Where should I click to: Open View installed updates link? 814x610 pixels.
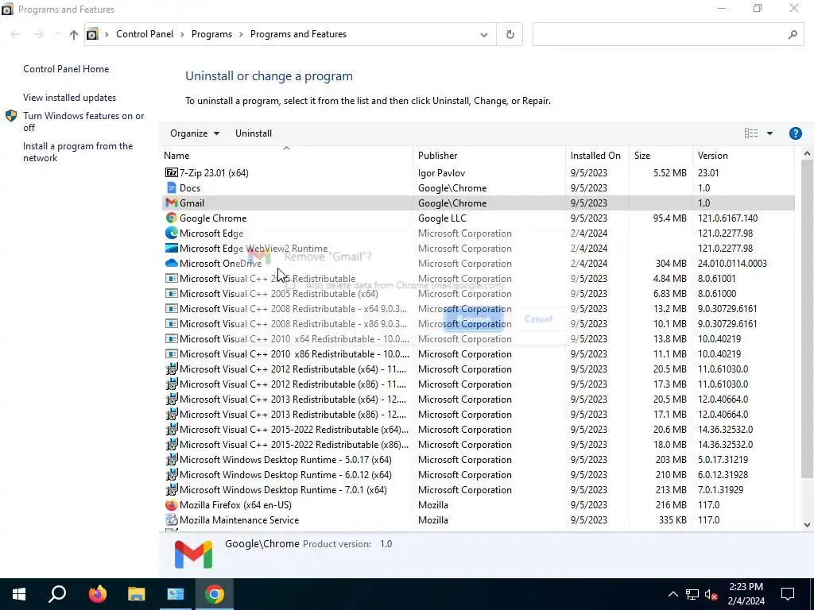[x=70, y=98]
